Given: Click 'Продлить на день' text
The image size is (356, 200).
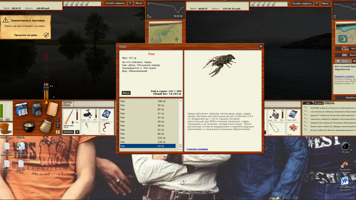Looking at the screenshot, I should coord(26,35).
